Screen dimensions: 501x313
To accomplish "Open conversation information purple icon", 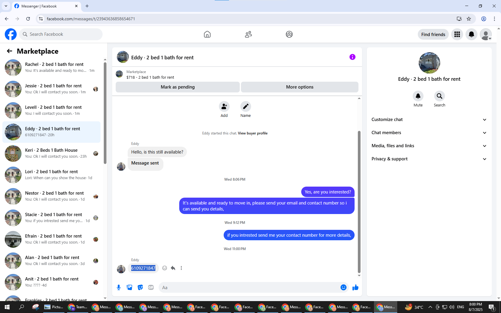I will pos(352,57).
